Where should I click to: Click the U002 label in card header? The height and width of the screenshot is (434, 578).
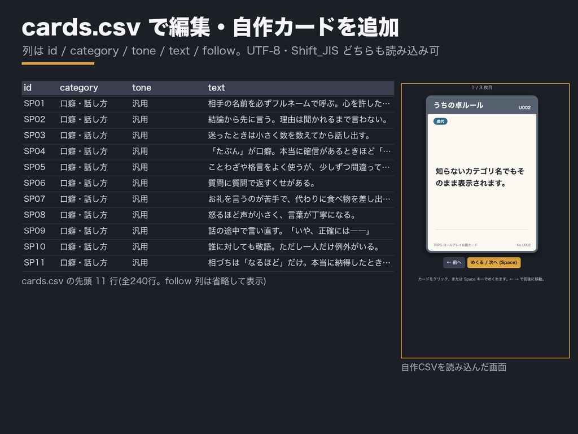click(524, 107)
